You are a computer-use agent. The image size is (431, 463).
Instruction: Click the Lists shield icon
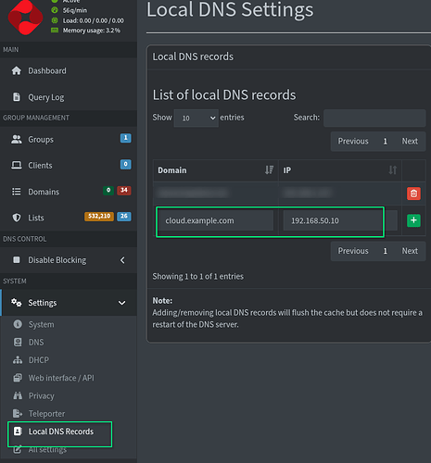[17, 218]
